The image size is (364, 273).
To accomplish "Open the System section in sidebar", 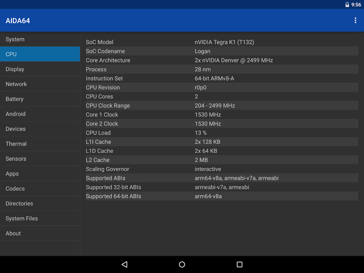I will tap(40, 40).
